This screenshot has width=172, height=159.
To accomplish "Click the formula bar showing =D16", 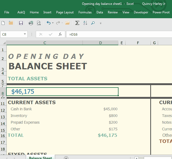I will click(x=118, y=34).
